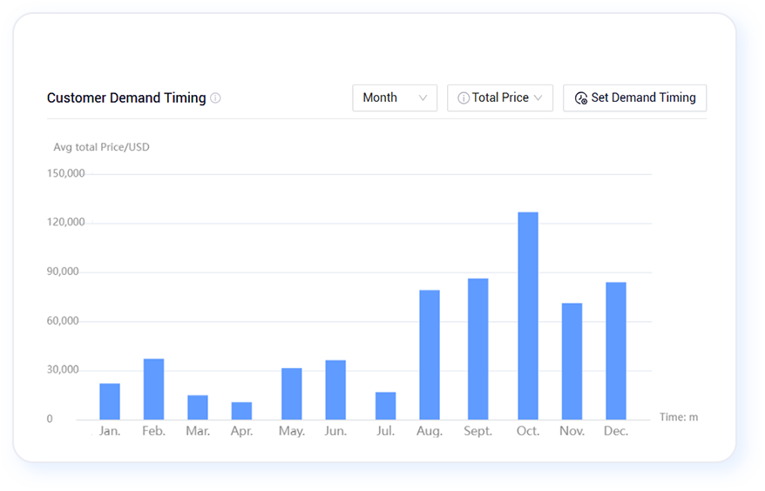The height and width of the screenshot is (491, 765).
Task: Select the tallest October bar
Action: (x=528, y=315)
